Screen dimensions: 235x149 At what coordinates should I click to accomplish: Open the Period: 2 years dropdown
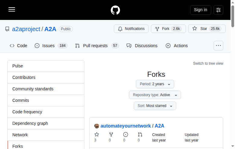[155, 84]
